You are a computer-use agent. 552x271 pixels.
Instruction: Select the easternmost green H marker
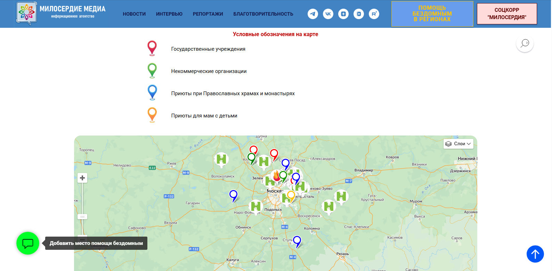[341, 197]
